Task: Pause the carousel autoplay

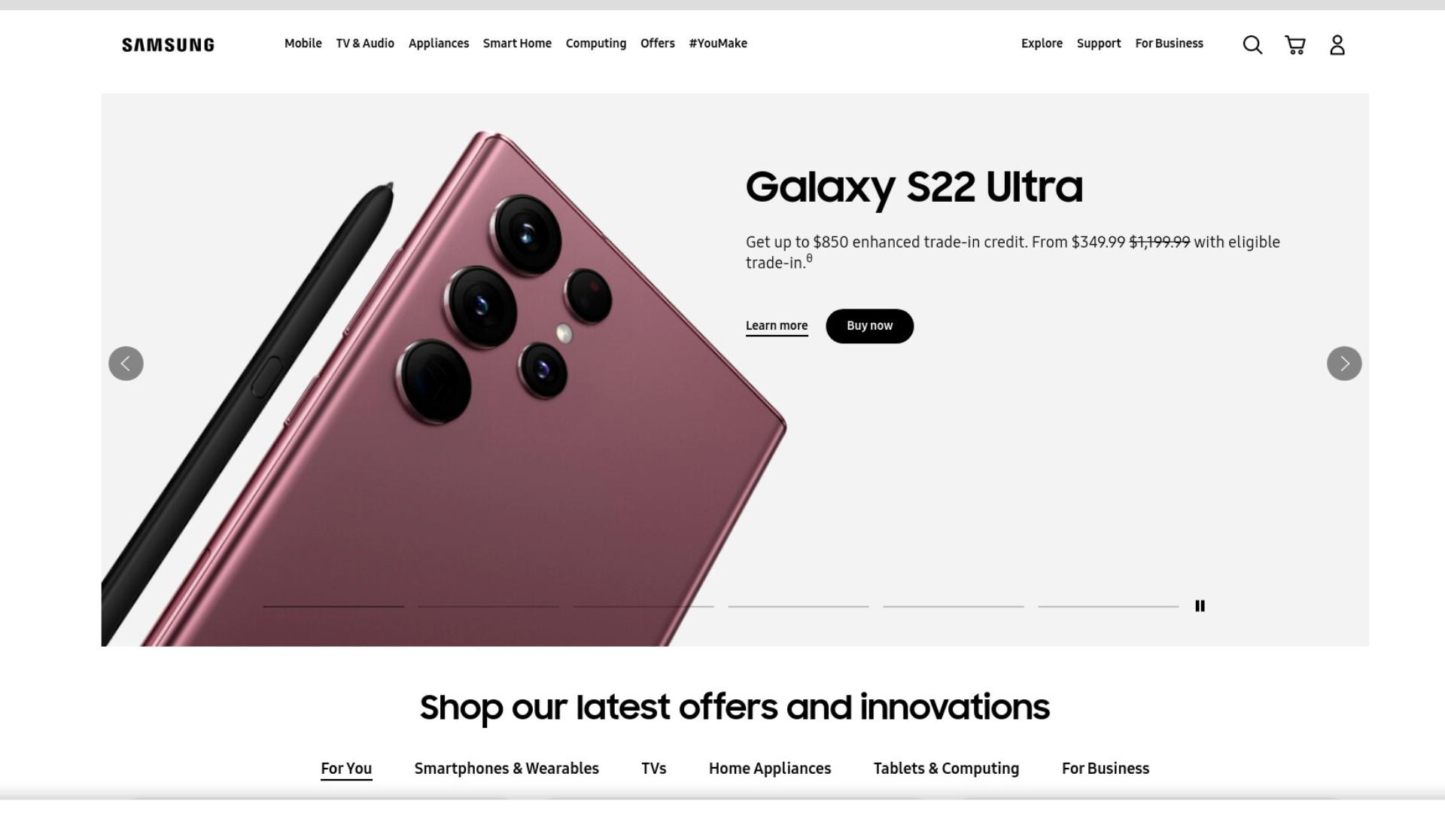Action: (x=1200, y=606)
